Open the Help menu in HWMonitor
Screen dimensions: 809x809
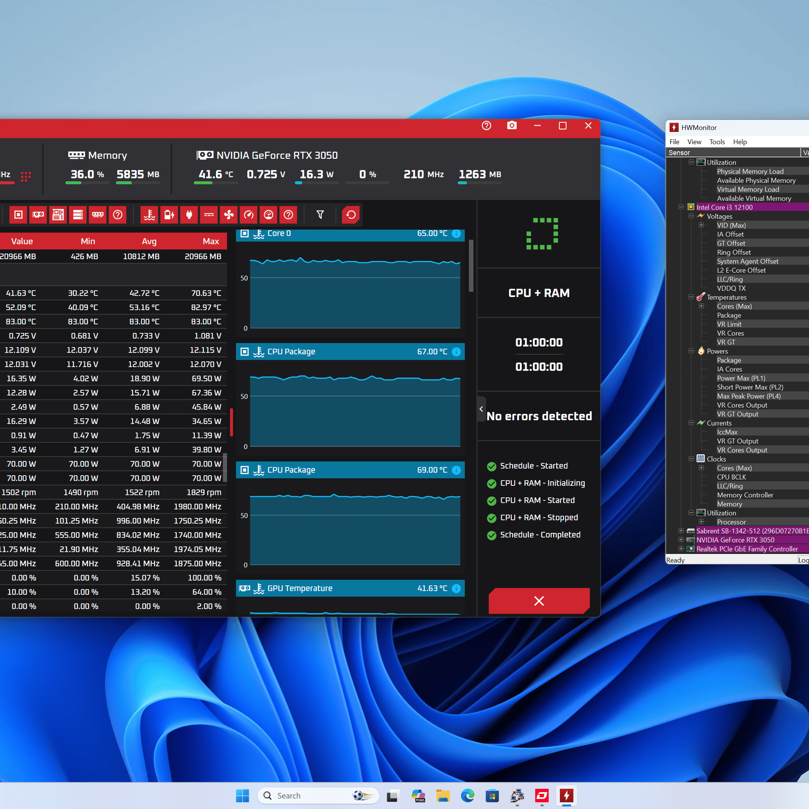pos(740,142)
